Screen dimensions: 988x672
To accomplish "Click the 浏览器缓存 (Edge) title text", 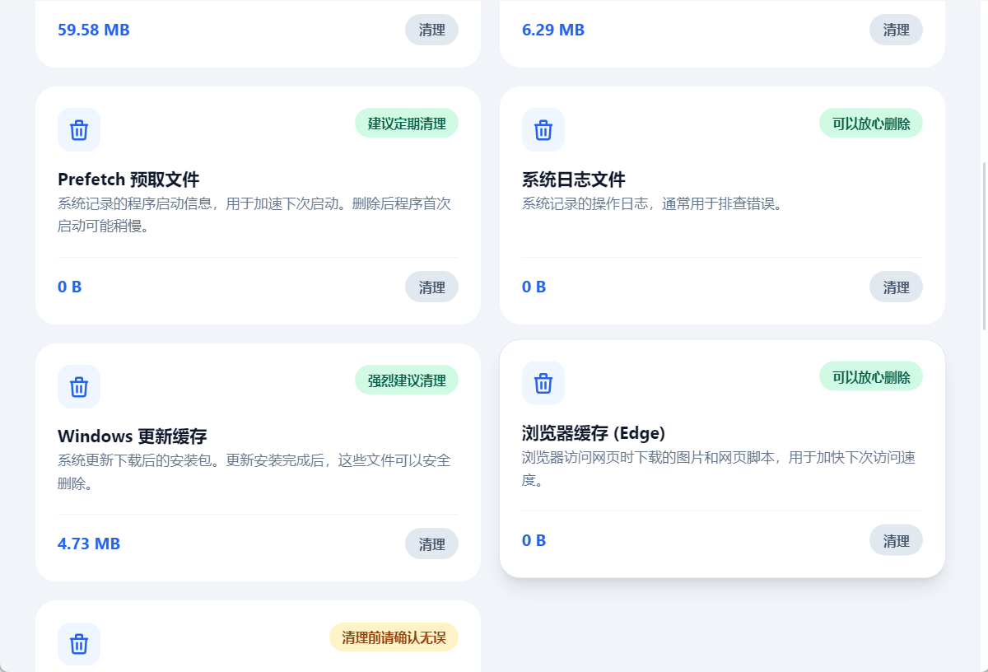I will (593, 433).
